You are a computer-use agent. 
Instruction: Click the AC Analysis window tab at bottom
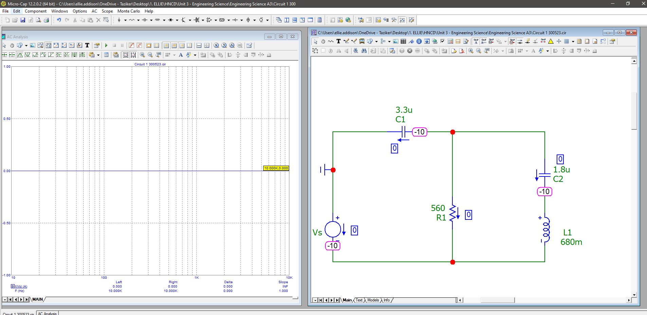[47, 313]
